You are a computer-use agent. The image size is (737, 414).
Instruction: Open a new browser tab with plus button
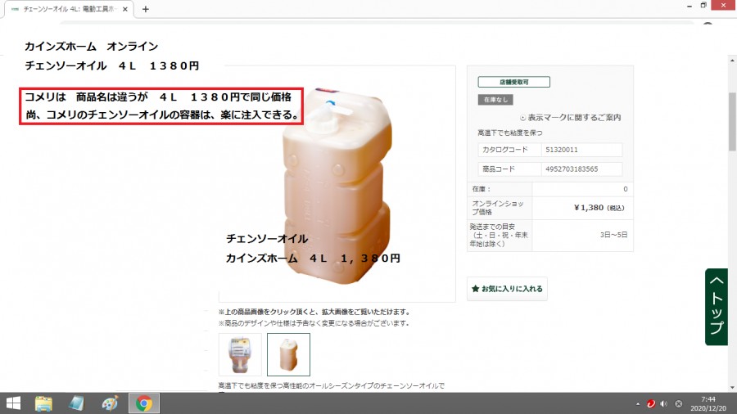[x=145, y=9]
